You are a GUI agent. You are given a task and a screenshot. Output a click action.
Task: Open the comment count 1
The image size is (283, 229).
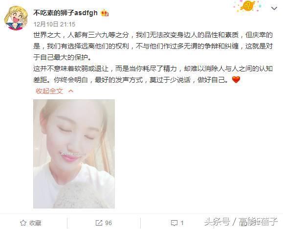pos(182,223)
